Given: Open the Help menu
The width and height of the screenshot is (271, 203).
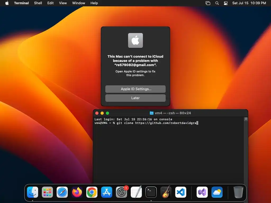Looking at the screenshot, I should point(94,3).
